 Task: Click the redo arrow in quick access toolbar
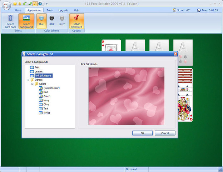point(30,4)
